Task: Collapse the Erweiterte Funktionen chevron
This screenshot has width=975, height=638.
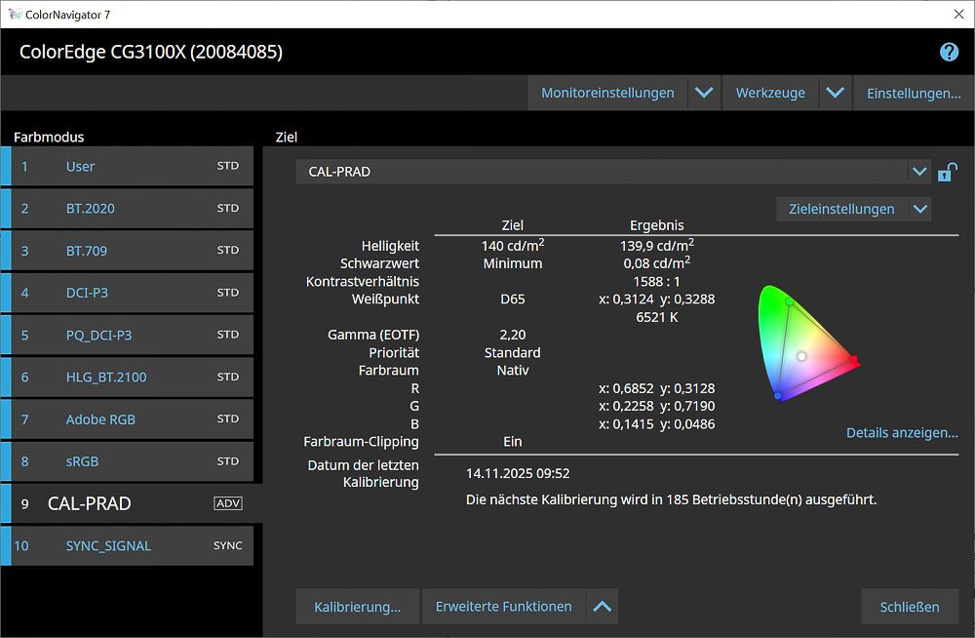Action: click(603, 607)
